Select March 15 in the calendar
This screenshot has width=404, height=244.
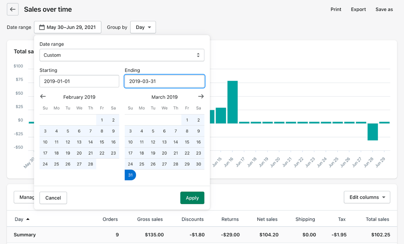(x=187, y=142)
